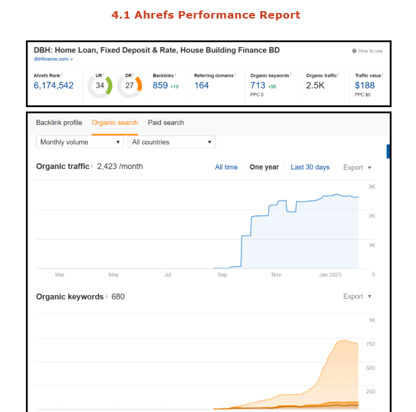Click the DR 27 gauge chart
This screenshot has width=416, height=412.
129,85
